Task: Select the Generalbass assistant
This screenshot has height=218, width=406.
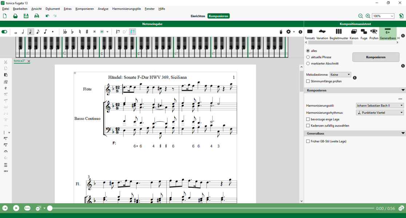Action: 387,34
